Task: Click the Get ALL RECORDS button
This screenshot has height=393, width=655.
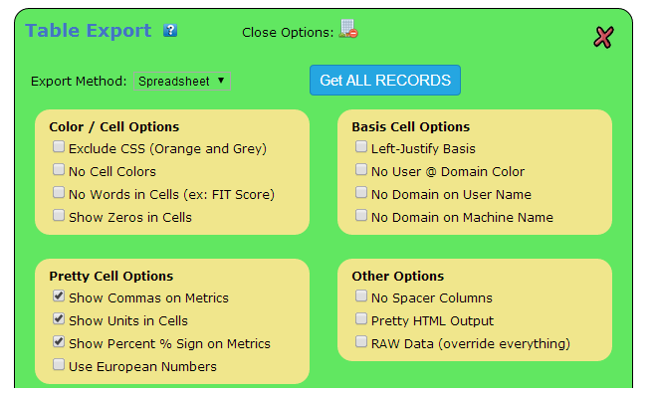Action: click(x=384, y=81)
